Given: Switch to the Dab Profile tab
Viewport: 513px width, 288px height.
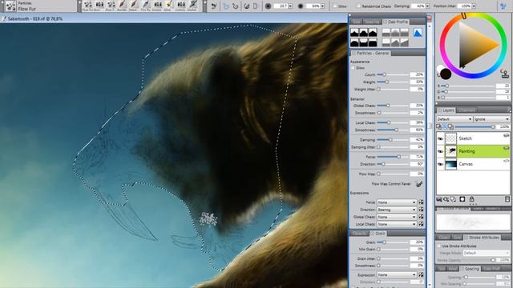Looking at the screenshot, I should coord(396,22).
